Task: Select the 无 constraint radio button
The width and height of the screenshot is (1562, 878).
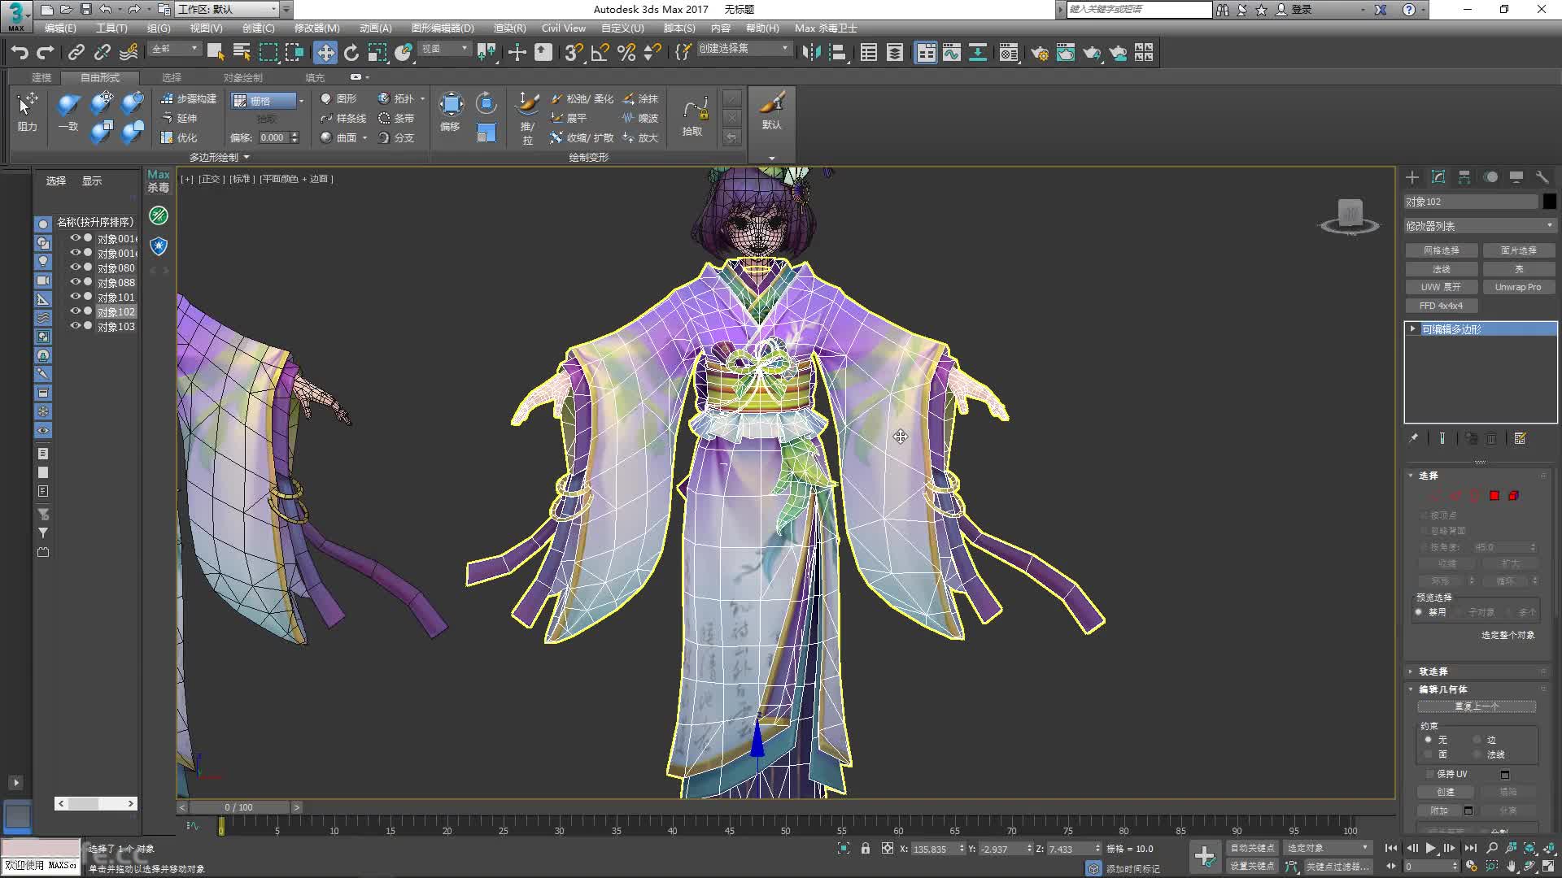Action: [x=1428, y=740]
